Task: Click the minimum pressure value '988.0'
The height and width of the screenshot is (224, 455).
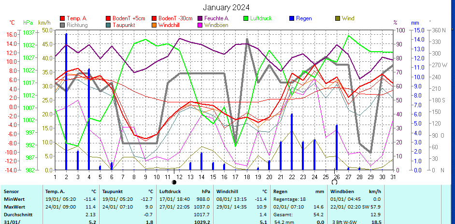Action: pyautogui.click(x=203, y=199)
